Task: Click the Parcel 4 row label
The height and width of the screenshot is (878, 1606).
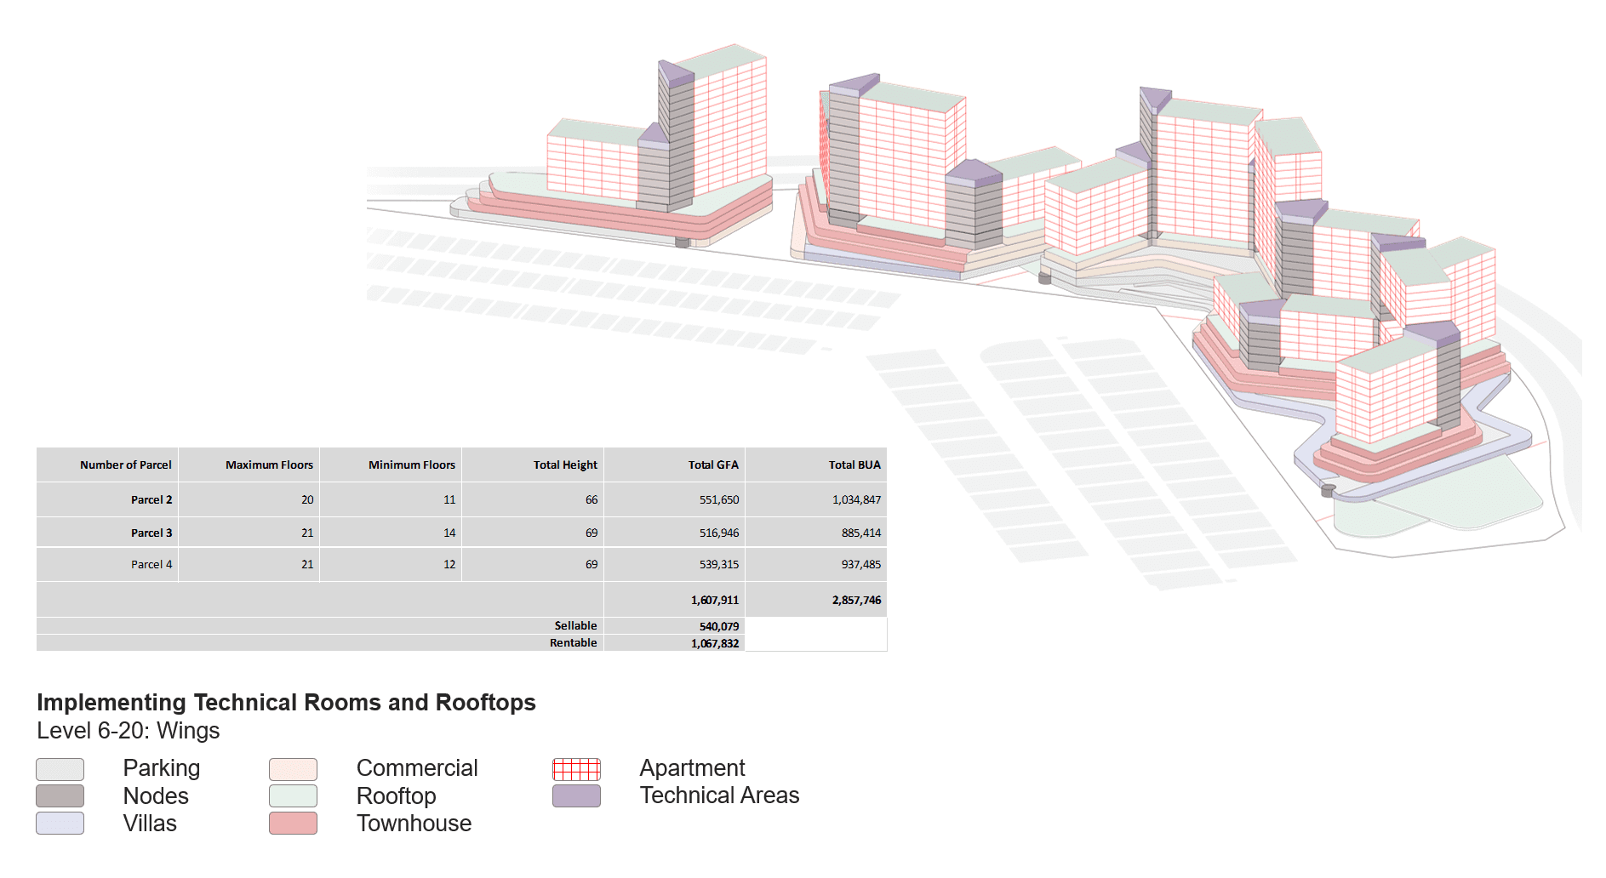Action: (x=151, y=565)
